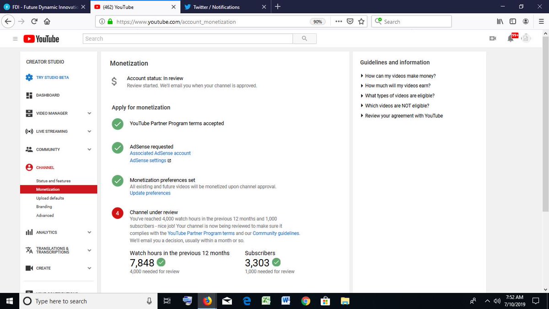Click the Translations & Transcriptions icon
Viewport: 549px width, 309px height.
click(29, 250)
